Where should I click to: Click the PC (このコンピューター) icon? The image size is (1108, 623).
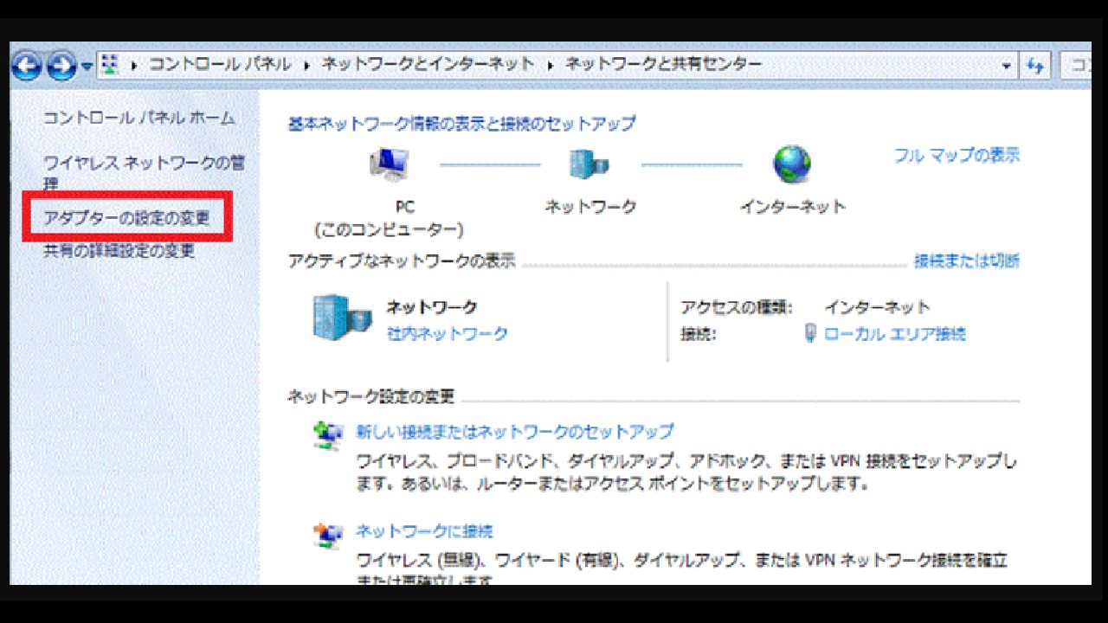point(390,164)
